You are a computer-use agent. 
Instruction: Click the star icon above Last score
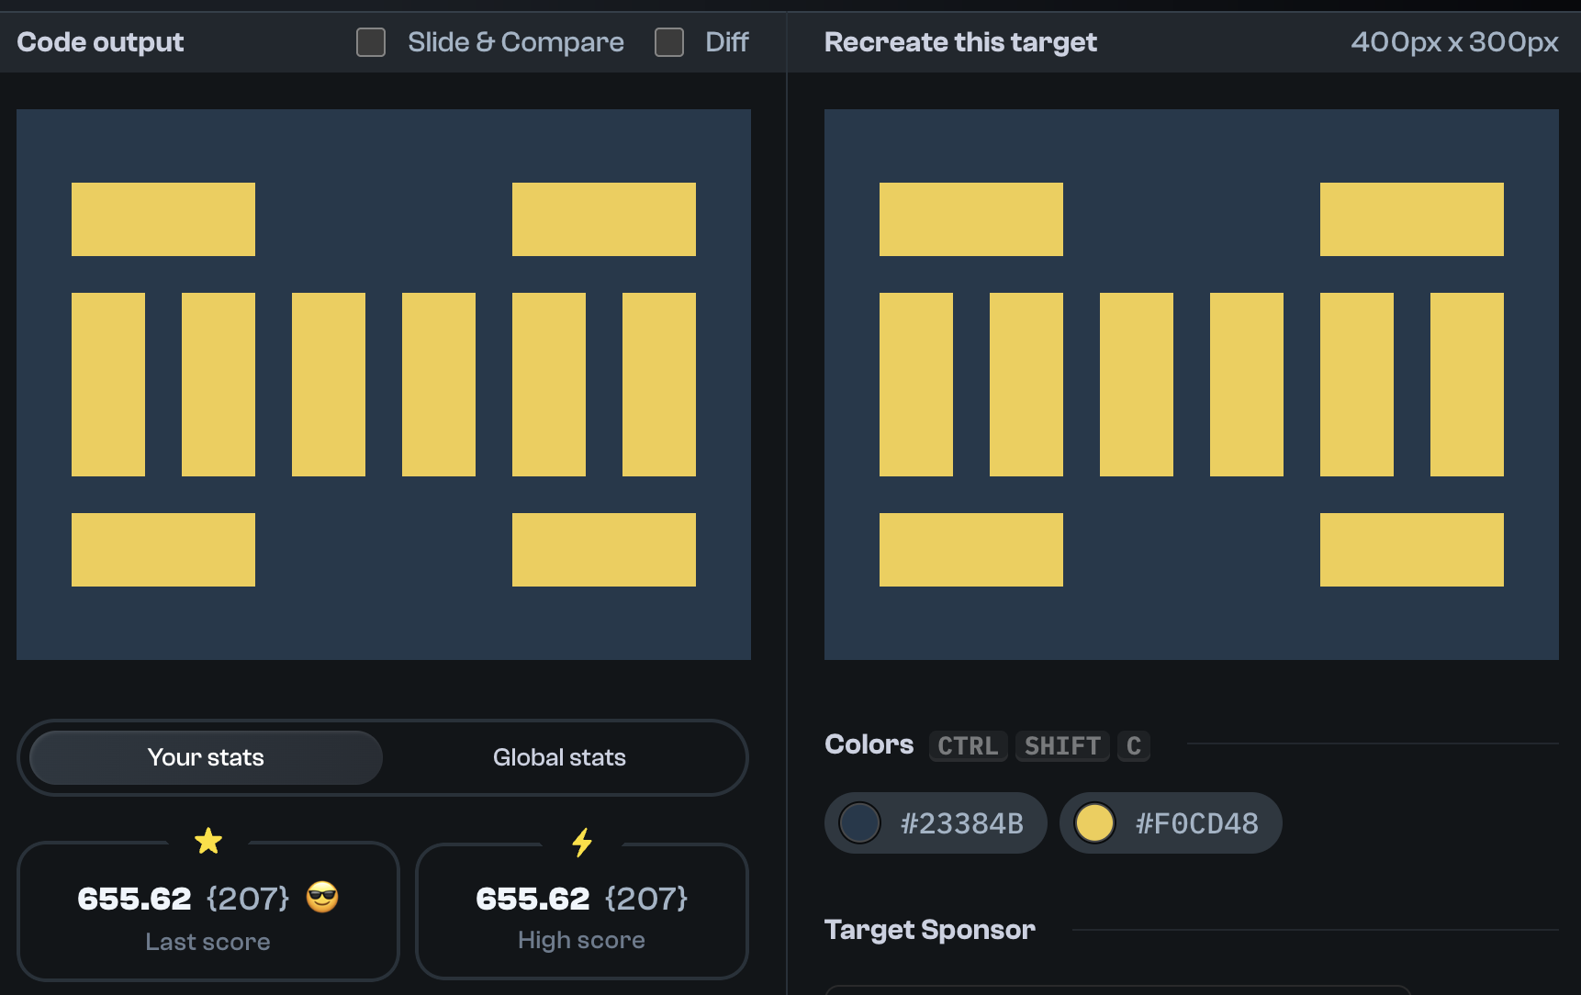(x=207, y=840)
